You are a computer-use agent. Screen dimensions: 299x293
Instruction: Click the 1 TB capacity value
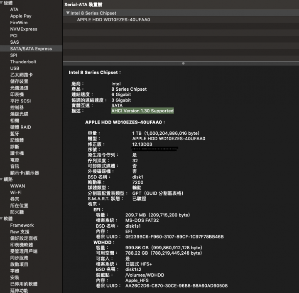coord(166,133)
